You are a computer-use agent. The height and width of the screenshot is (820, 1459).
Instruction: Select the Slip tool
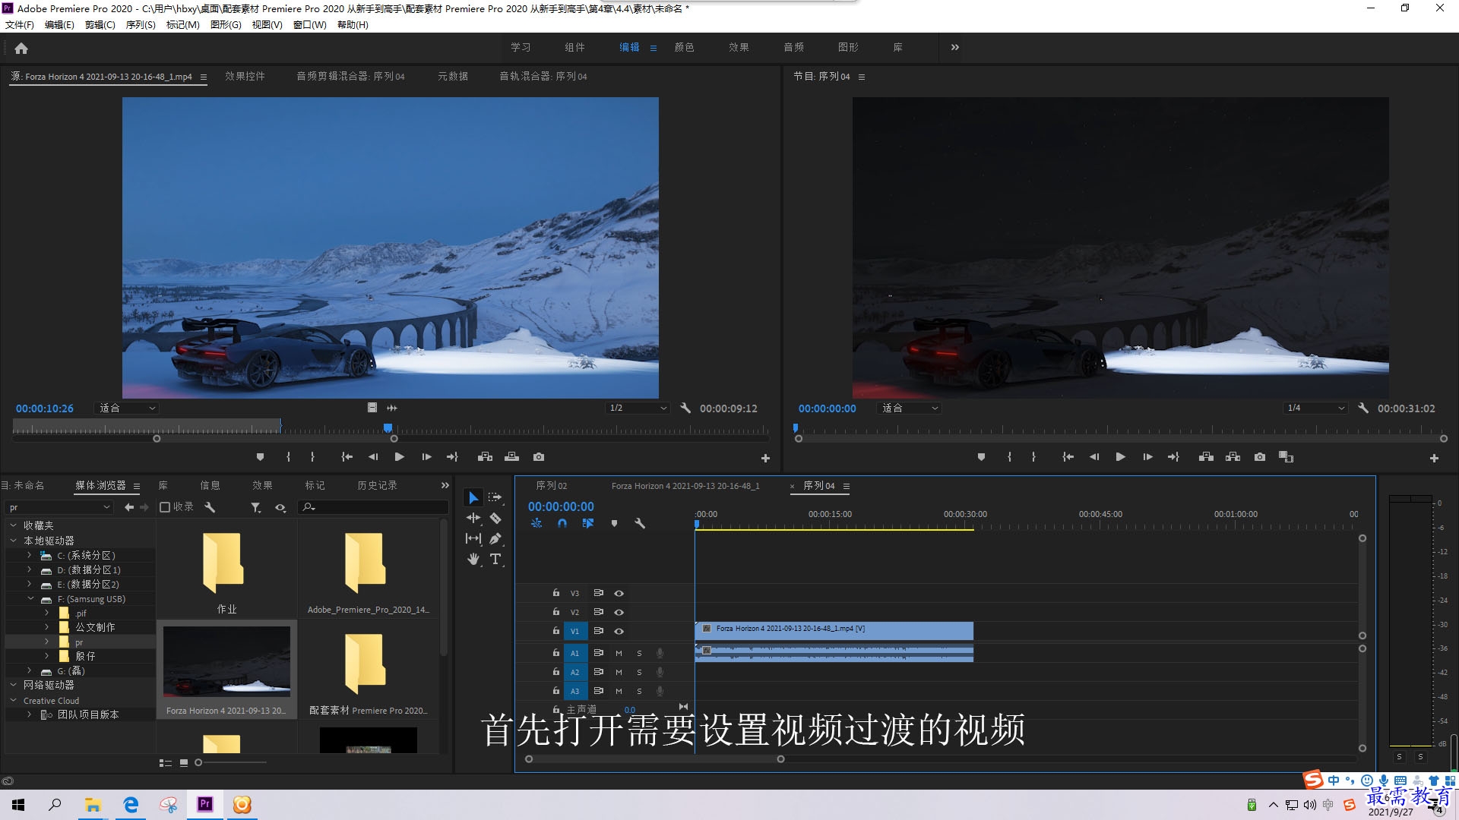pos(473,538)
